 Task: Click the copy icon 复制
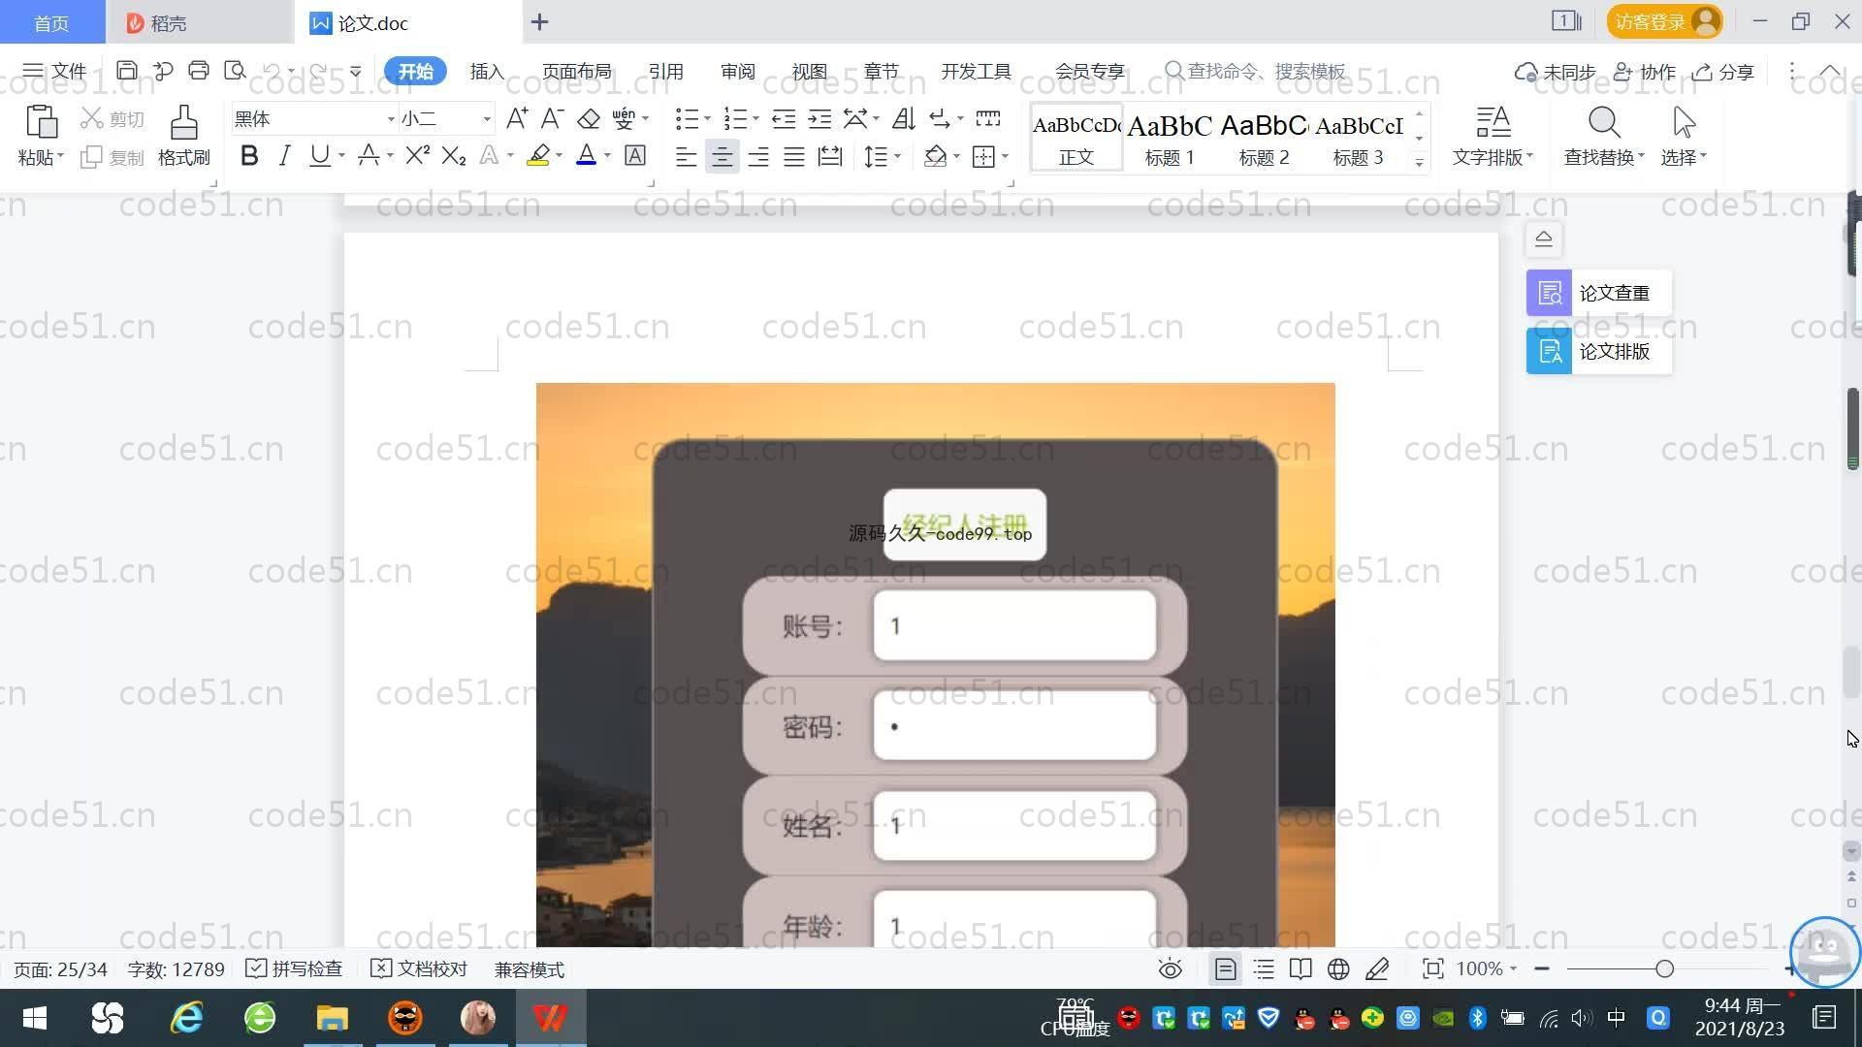pyautogui.click(x=112, y=157)
